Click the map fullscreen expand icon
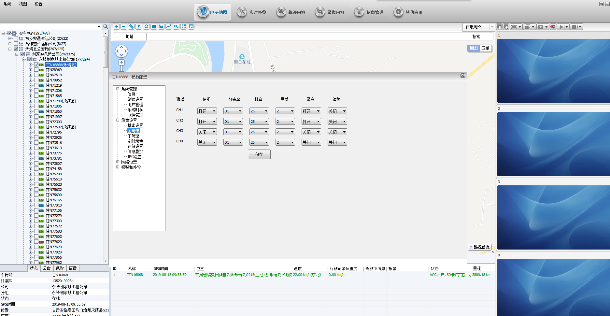 pyautogui.click(x=184, y=26)
